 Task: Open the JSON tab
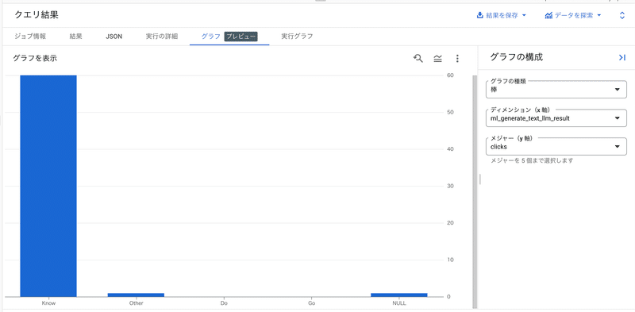click(114, 37)
